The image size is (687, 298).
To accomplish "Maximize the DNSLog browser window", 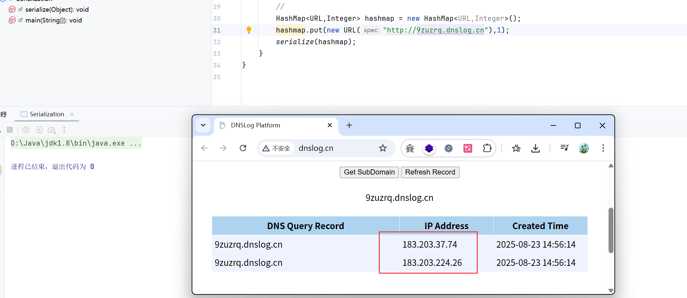I will coord(578,125).
